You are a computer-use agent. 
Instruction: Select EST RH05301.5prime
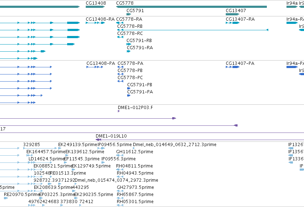[135, 202]
